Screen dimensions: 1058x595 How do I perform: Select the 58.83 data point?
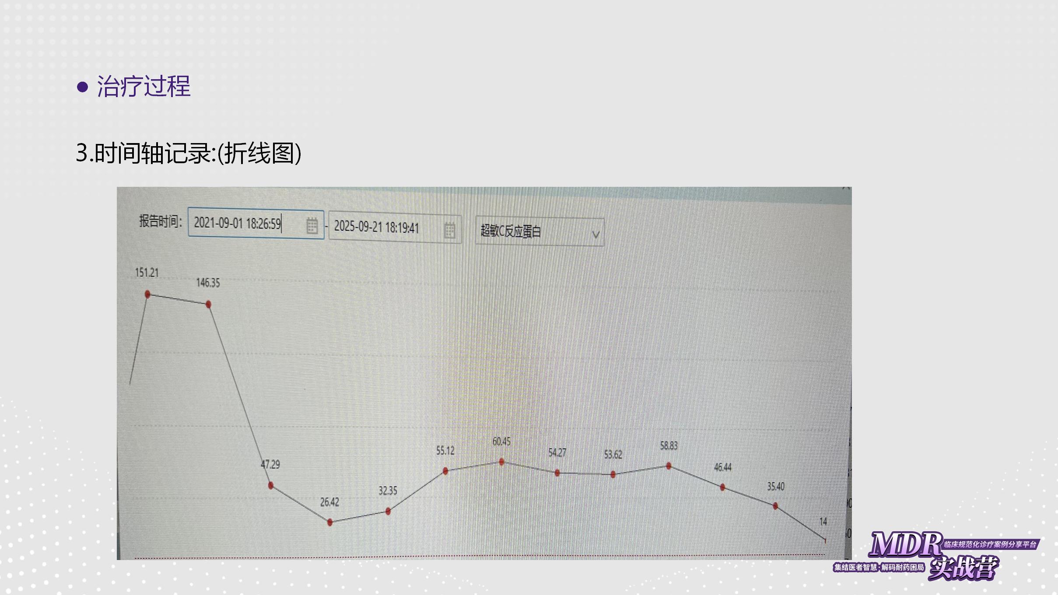pyautogui.click(x=669, y=466)
